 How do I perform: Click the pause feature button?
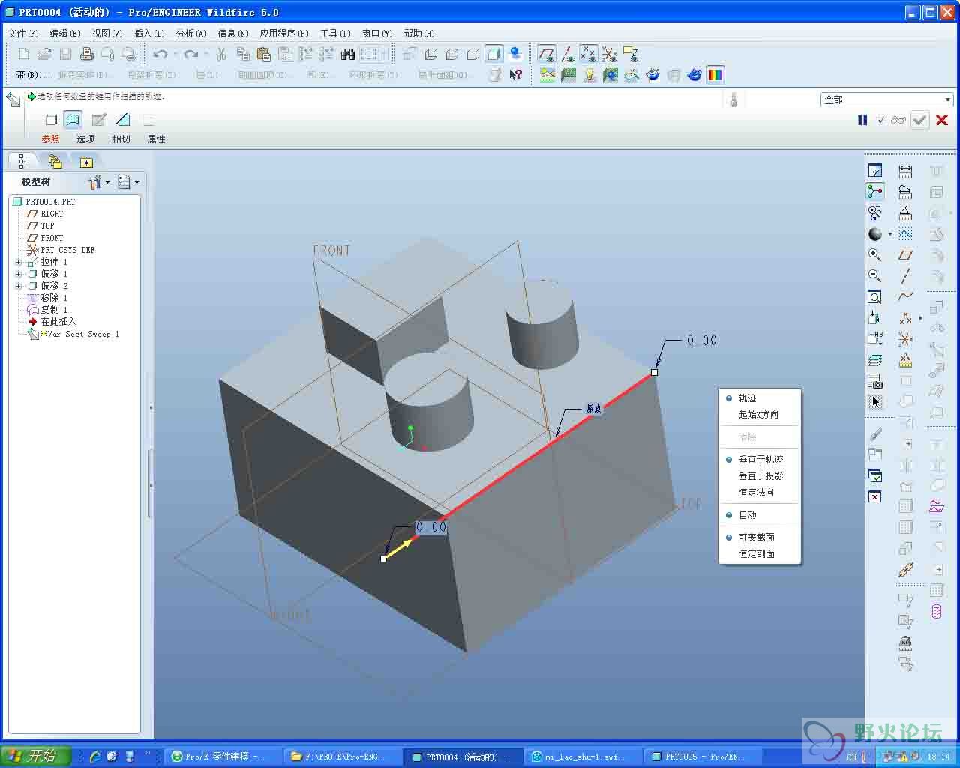click(x=862, y=120)
